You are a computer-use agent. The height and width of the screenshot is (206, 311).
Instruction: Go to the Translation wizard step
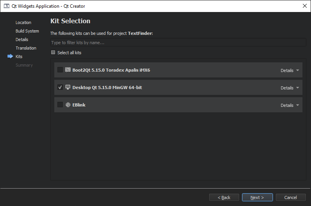(x=26, y=48)
